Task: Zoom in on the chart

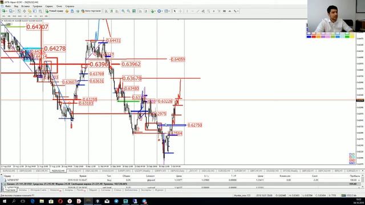Action: 123,11
